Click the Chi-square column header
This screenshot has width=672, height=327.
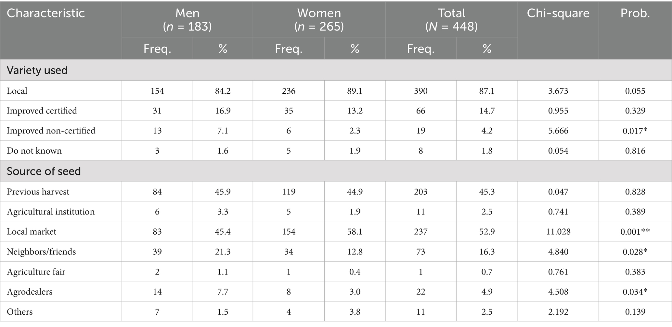point(558,13)
